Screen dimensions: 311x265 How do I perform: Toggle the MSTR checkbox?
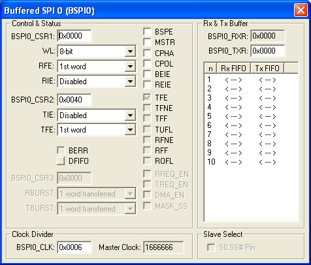click(147, 42)
